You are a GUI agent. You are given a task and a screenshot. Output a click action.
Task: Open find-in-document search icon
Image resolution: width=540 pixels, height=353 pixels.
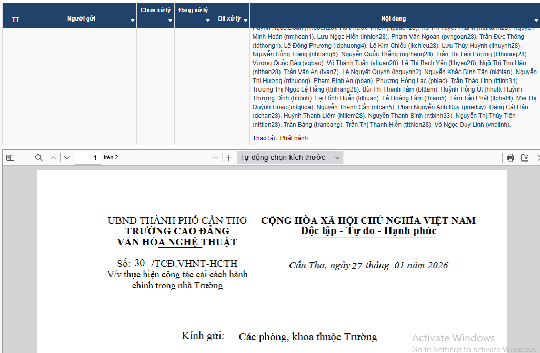[x=39, y=158]
